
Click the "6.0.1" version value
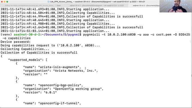tap(50, 92)
